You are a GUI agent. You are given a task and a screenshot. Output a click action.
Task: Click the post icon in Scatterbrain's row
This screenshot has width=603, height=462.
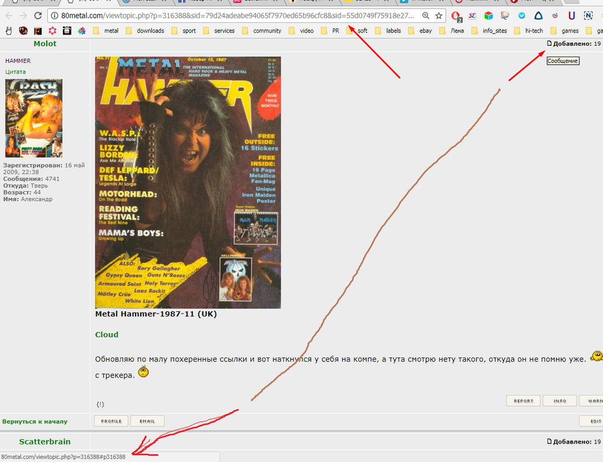[549, 442]
